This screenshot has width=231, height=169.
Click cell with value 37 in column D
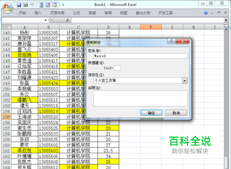(x=108, y=145)
